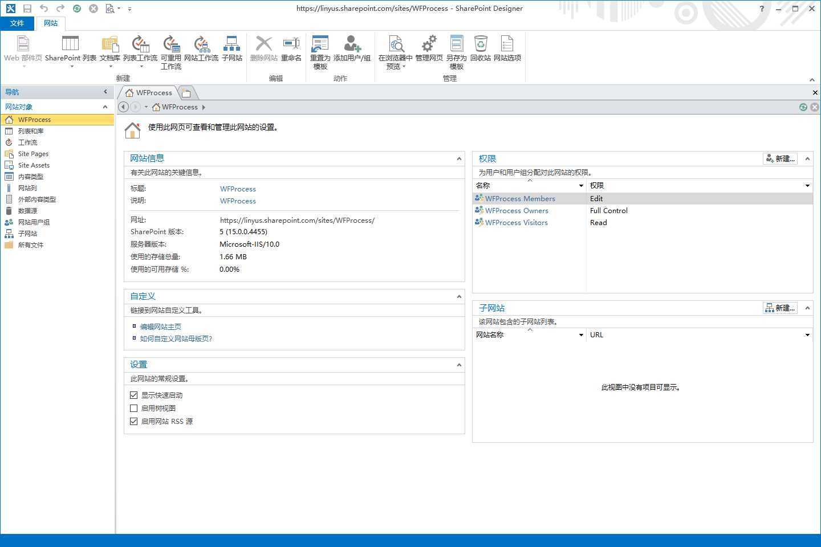Create a 可重用工作流
821x547 pixels.
click(171, 52)
